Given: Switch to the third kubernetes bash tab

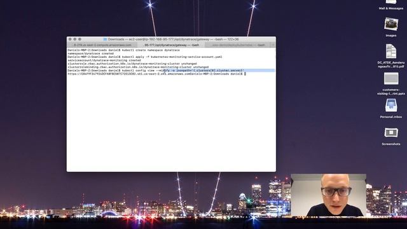Looking at the screenshot, I should point(238,45).
